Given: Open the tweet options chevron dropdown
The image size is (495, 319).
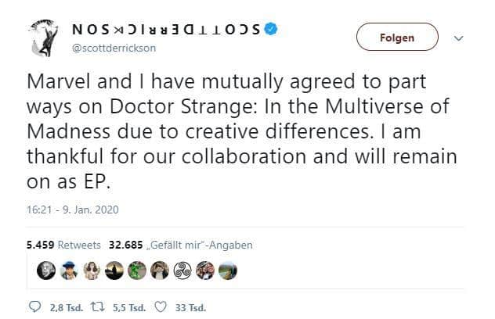Looking at the screenshot, I should [458, 38].
